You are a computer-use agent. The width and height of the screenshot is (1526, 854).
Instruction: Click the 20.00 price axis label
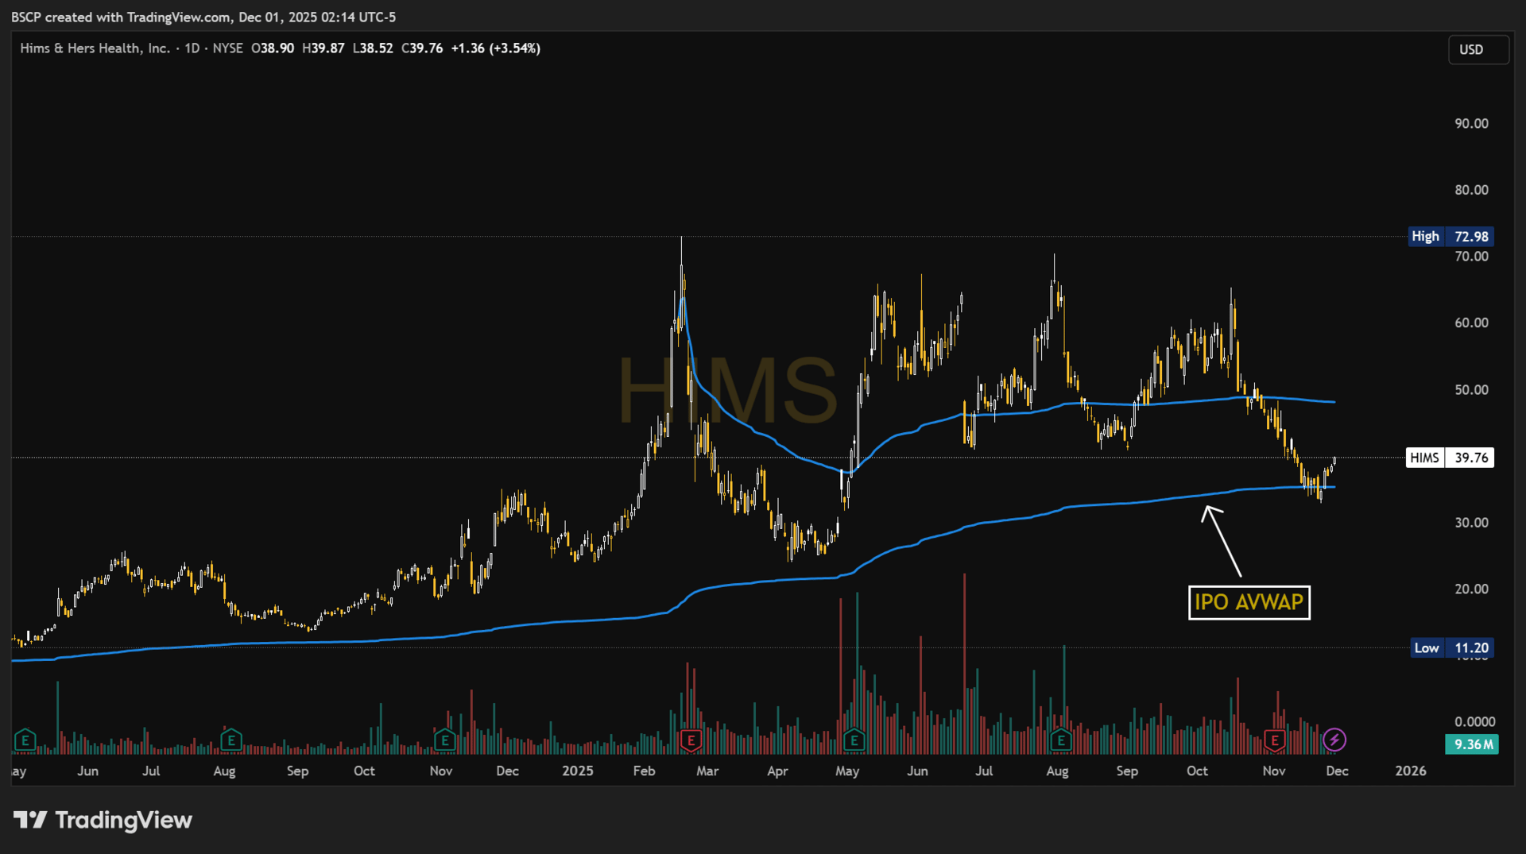pyautogui.click(x=1471, y=589)
